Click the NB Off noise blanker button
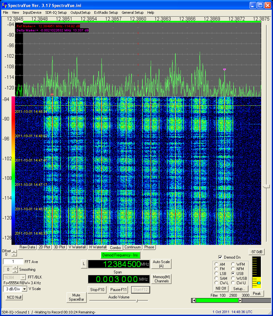The width and height of the screenshot is (273, 316). [x=221, y=288]
